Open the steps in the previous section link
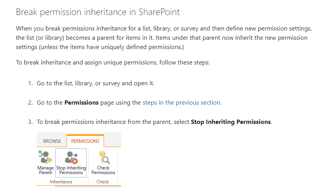The width and height of the screenshot is (324, 193). [181, 102]
